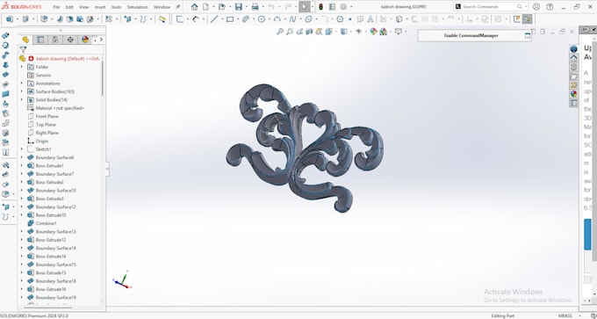Expand the Boss-Extrude1 feature
597x319 pixels.
(x=21, y=166)
